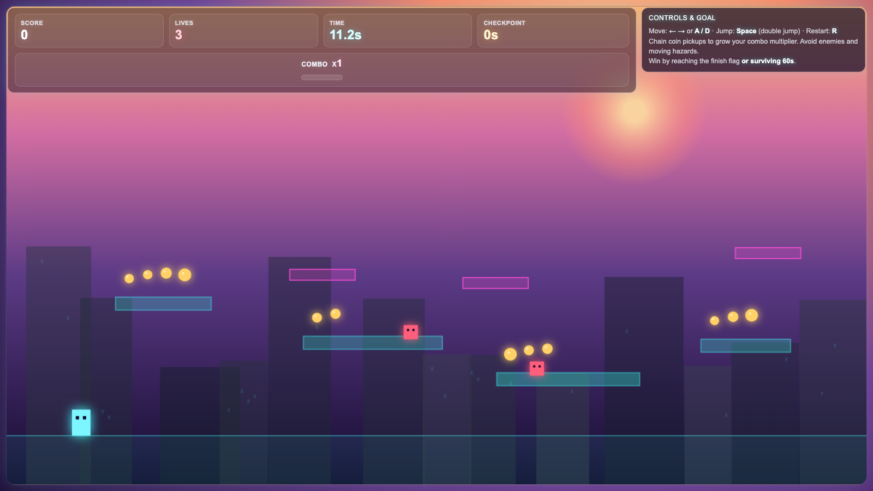Click the cyan player character on the ground
Viewport: 873px width, 491px height.
[x=81, y=422]
